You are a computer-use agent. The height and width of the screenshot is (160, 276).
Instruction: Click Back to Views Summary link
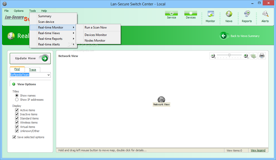245,36
